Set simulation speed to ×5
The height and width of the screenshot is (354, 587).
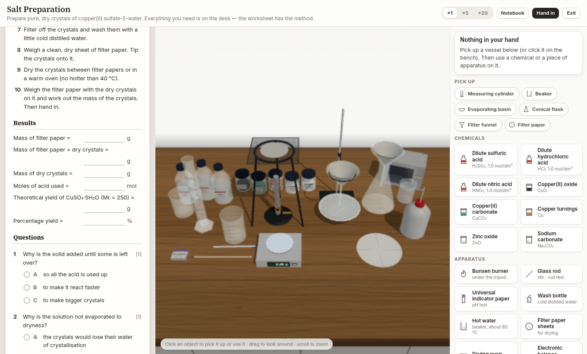(465, 13)
